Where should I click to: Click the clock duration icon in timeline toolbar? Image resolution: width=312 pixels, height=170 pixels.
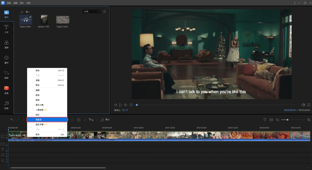click(x=79, y=120)
